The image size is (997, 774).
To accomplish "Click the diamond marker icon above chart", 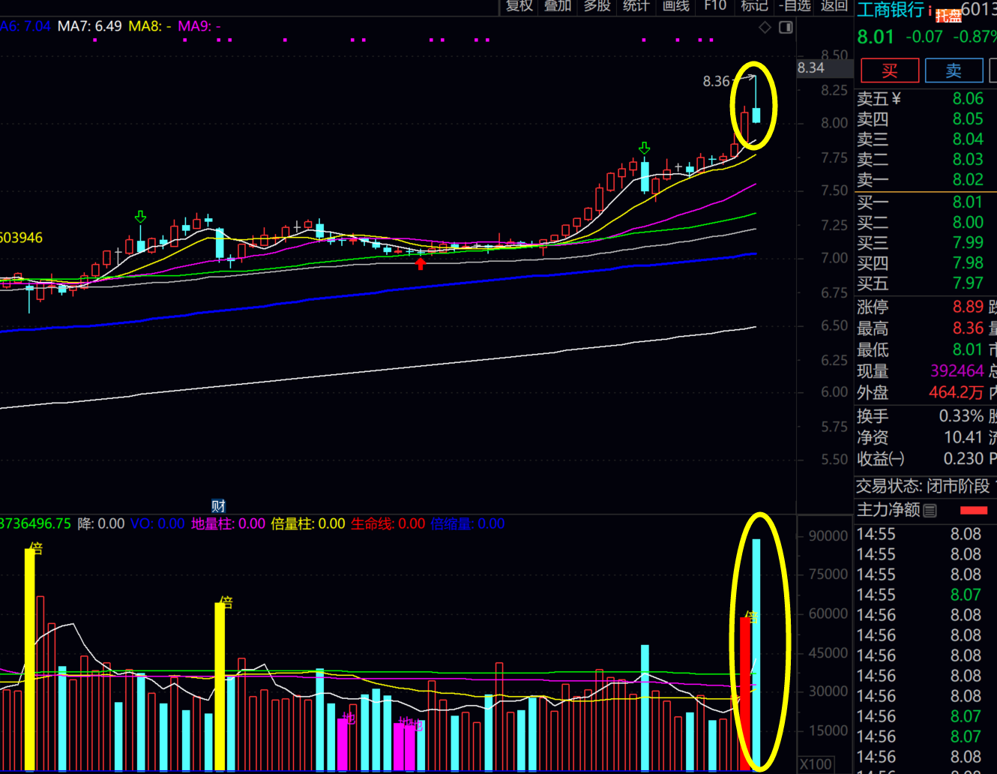I will (x=765, y=28).
